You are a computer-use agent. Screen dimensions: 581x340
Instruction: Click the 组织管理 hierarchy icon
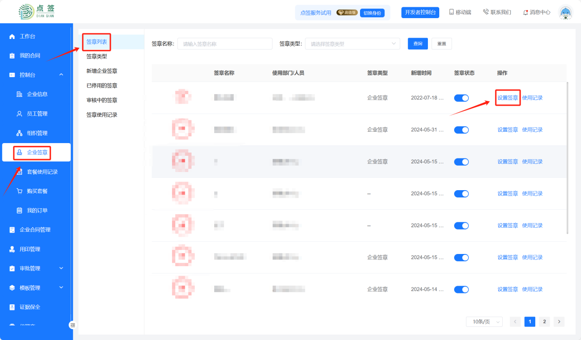tap(19, 133)
